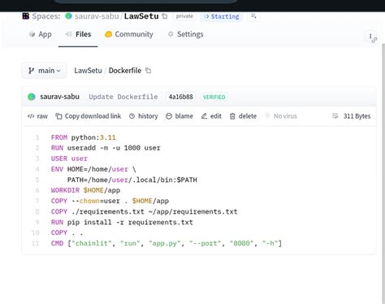Image resolution: width=385 pixels, height=304 pixels.
Task: Select line number 1
Action: 37,137
